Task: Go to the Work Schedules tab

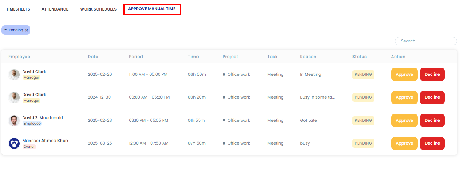Action: click(x=98, y=9)
